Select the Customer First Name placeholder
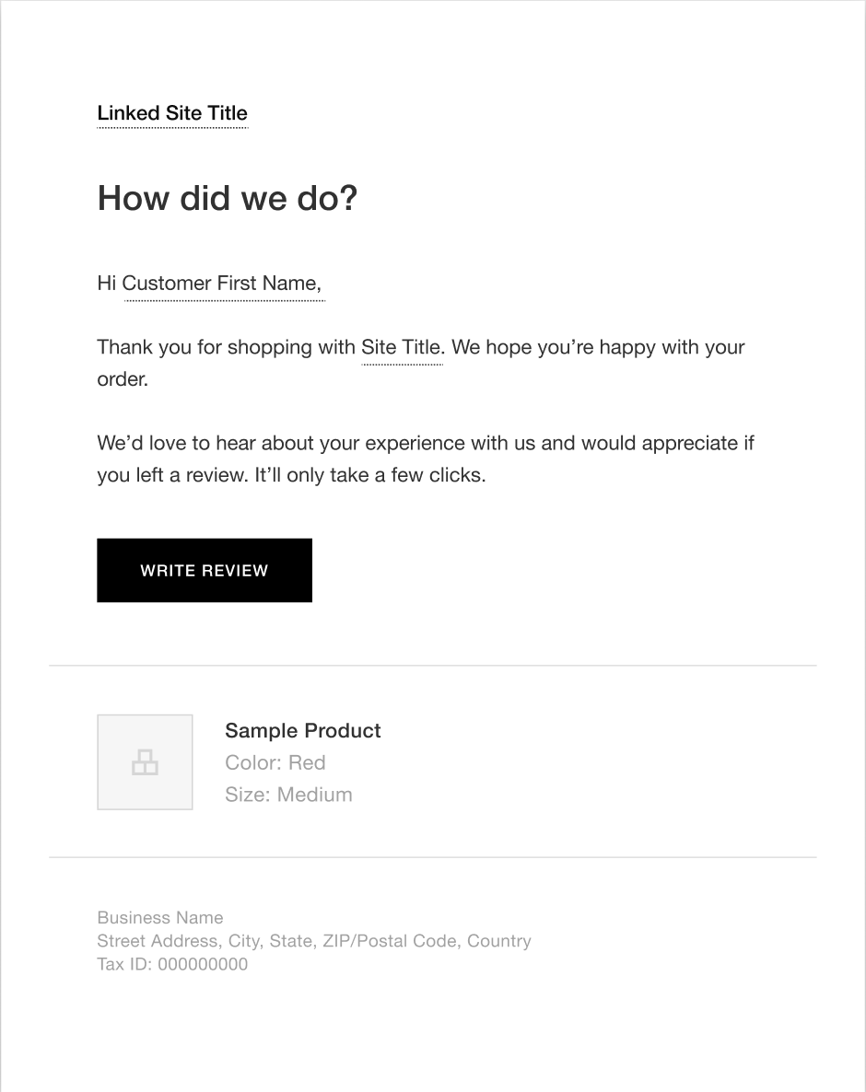The height and width of the screenshot is (1092, 866). coord(221,284)
